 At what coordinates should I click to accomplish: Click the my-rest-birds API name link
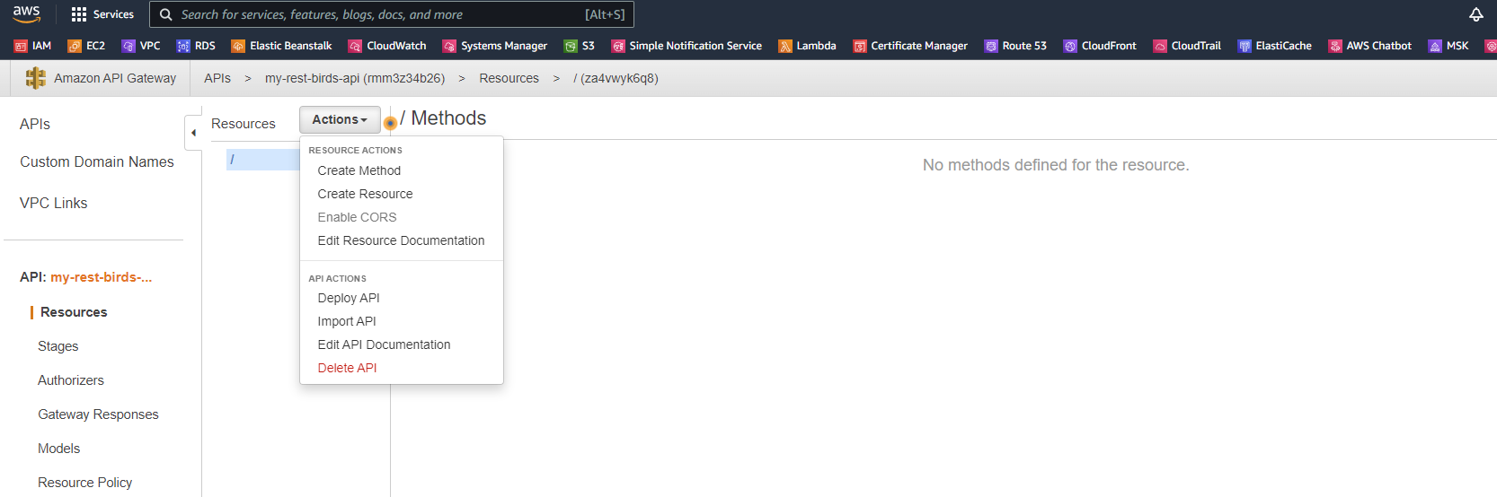click(x=102, y=277)
